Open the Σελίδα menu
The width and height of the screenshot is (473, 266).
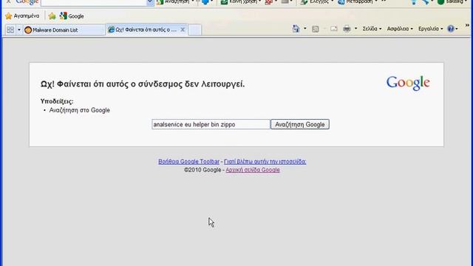click(372, 29)
